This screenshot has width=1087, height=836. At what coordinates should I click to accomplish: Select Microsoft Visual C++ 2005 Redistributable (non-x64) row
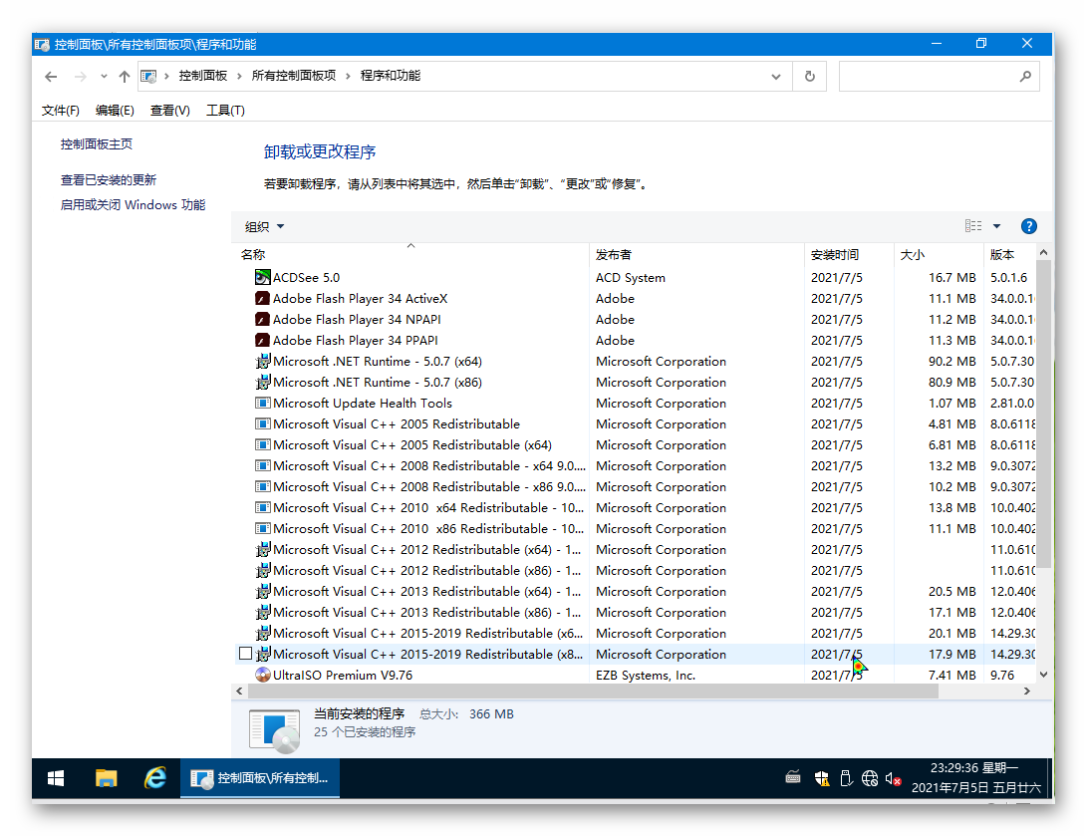pos(636,423)
